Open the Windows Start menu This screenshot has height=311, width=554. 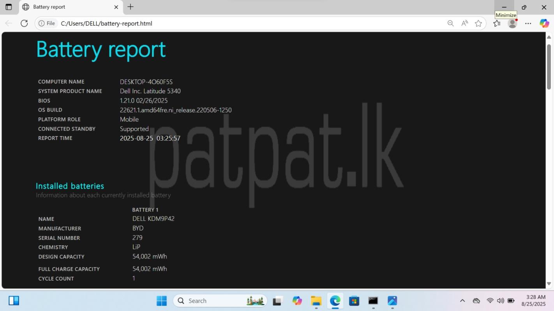(161, 301)
